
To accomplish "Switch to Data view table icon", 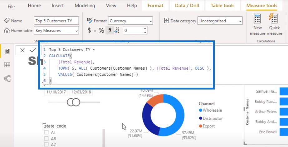I will [7, 65].
